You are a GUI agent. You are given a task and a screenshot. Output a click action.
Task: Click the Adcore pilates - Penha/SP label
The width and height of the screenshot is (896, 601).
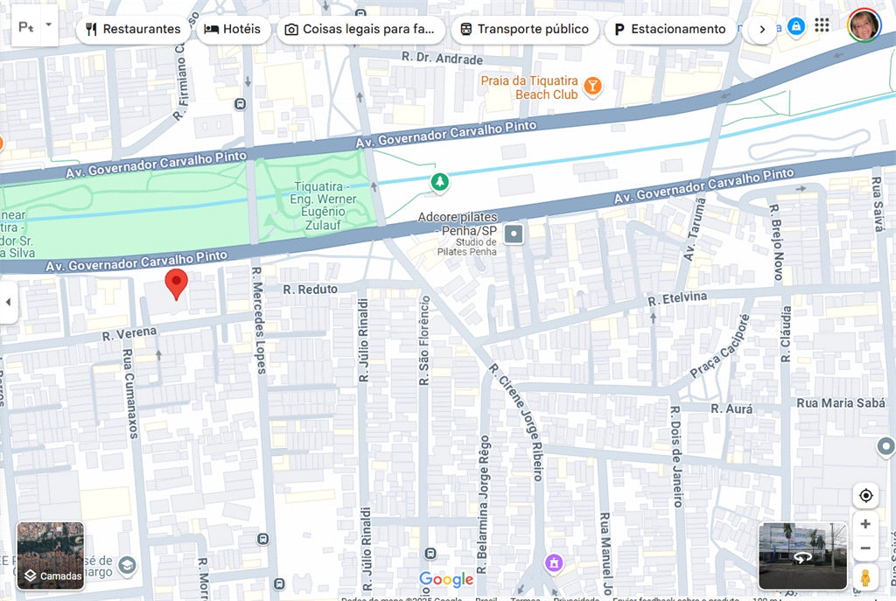(x=457, y=224)
